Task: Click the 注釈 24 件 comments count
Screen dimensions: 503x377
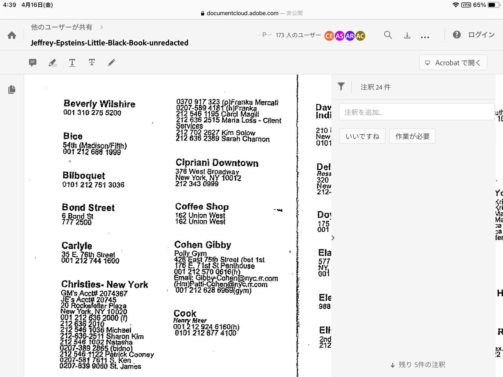Action: [x=376, y=87]
